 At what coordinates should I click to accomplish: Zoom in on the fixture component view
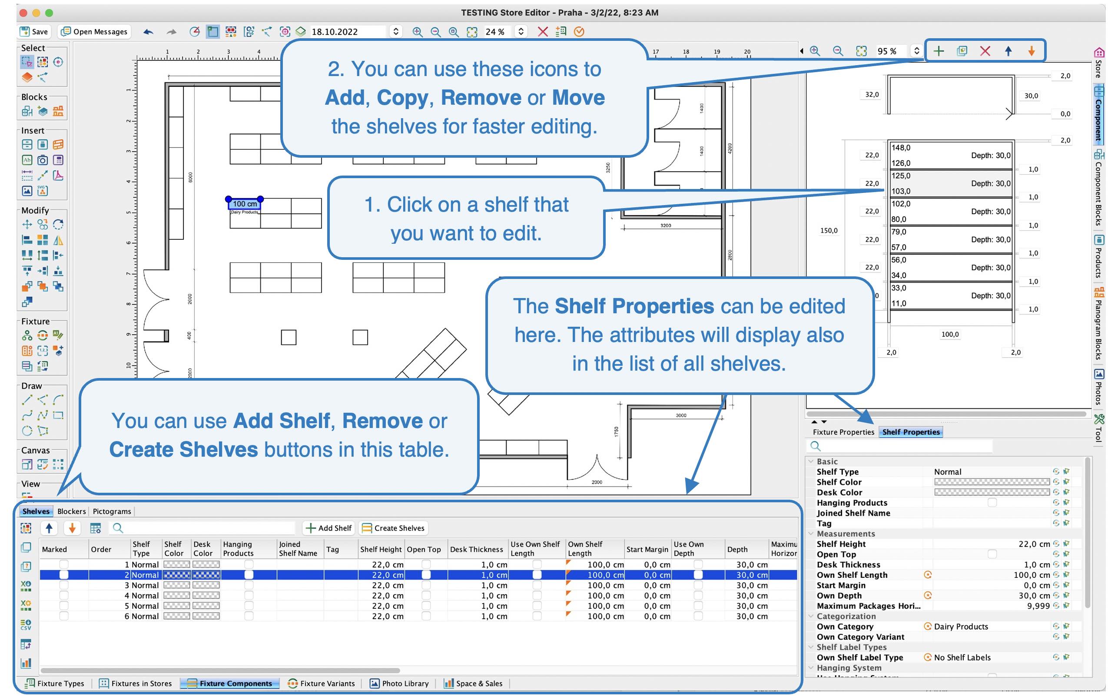815,51
